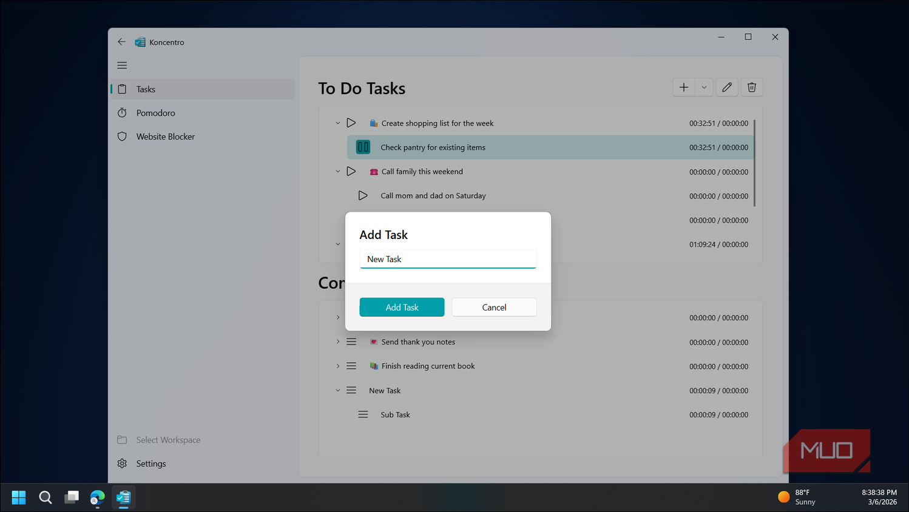Open the dropdown arrow next to the plus button
This screenshot has width=909, height=512.
coord(704,87)
